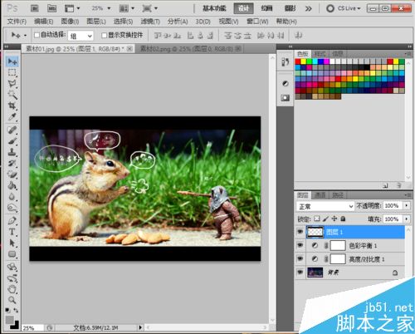Select the 3D Camera orbit tool
This screenshot has height=334, width=415.
point(12,278)
